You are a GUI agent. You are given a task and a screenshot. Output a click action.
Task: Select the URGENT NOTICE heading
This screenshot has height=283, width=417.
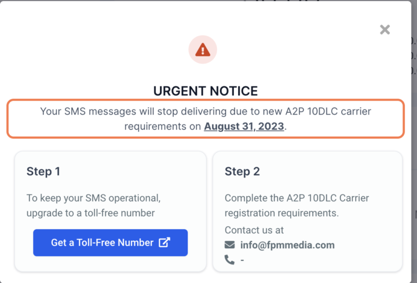(206, 91)
